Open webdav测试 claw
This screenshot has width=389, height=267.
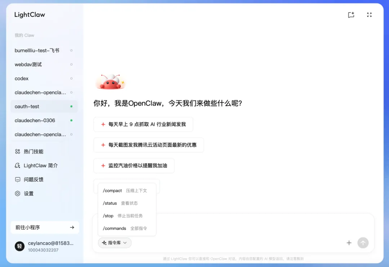point(44,64)
